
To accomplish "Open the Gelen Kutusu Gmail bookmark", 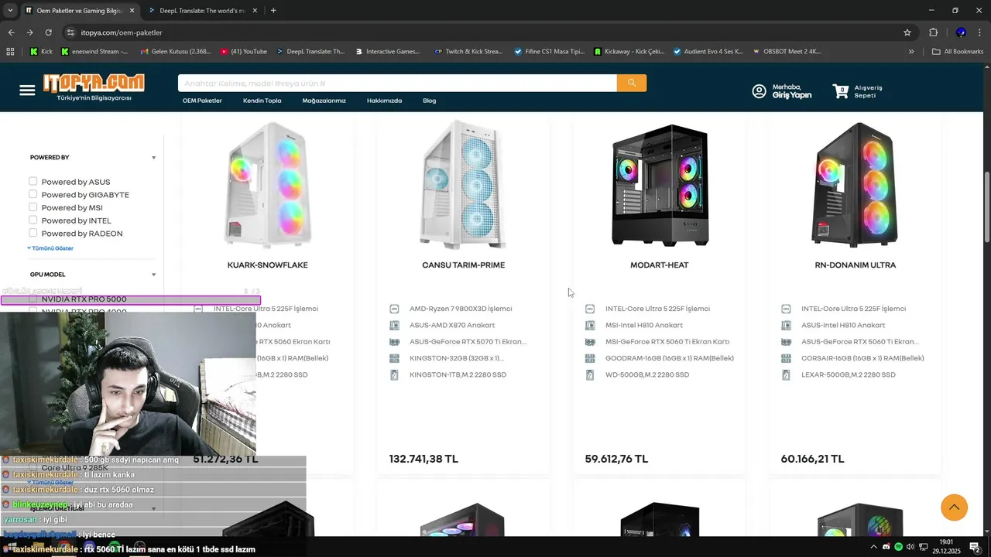I will tap(175, 52).
